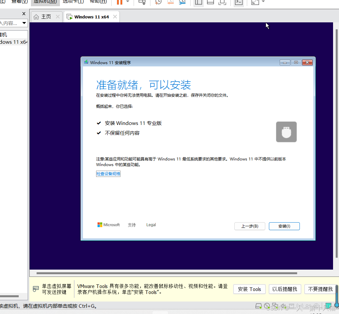This screenshot has height=314, width=339.
Task: Send Ctrl+Alt+Del to the virtual machine
Action: click(x=142, y=2)
